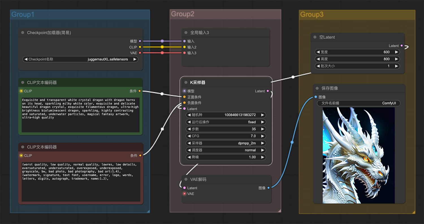Image resolution: width=424 pixels, height=224 pixels.
Task: Collapse the Checkpoint加载器(简易) node via its dot
Action: click(x=23, y=33)
